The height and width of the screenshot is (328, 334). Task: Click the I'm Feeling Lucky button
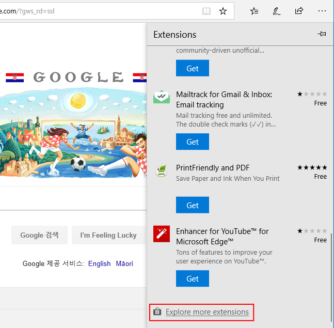click(x=108, y=235)
